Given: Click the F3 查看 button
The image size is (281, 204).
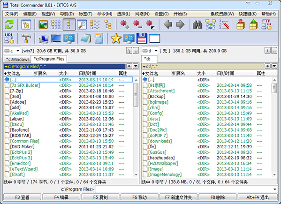Looking at the screenshot, I should click(22, 197).
